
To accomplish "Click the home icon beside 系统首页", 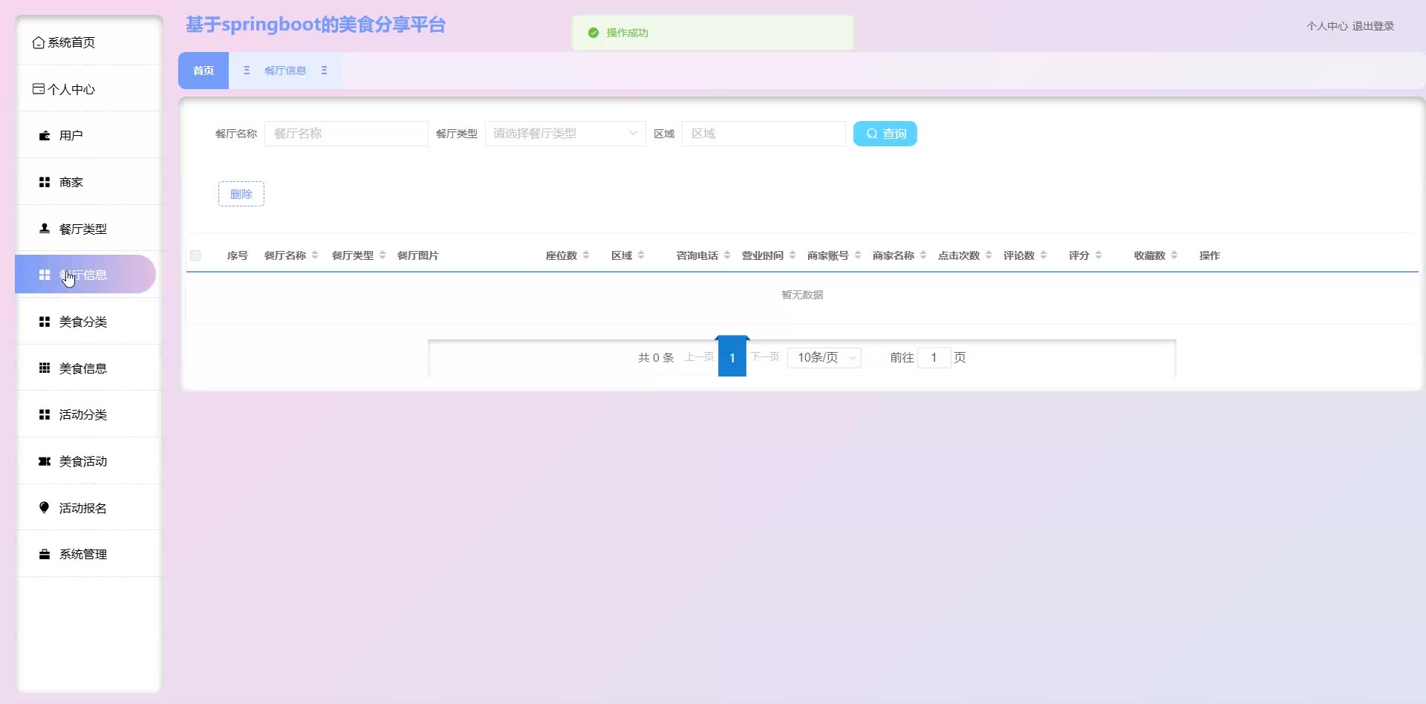I will point(39,43).
